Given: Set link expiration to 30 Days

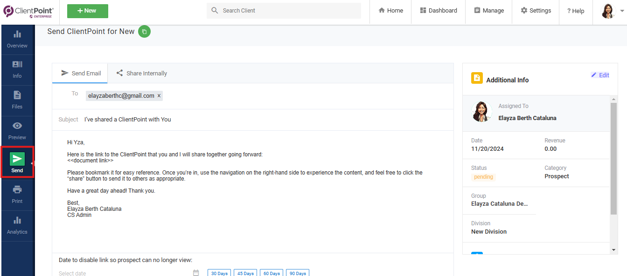Looking at the screenshot, I should tap(219, 273).
